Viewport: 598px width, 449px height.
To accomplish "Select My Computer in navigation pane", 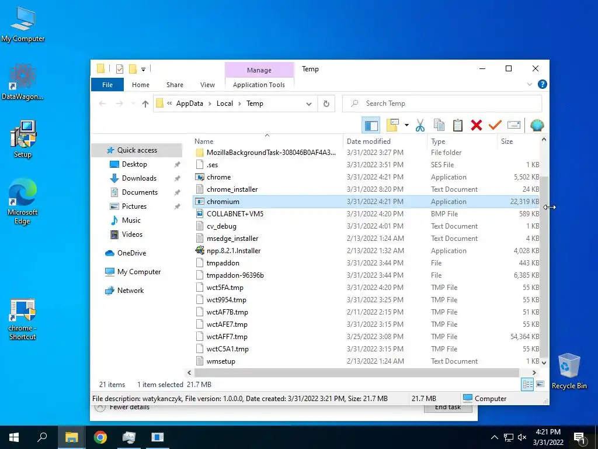I will tap(139, 272).
